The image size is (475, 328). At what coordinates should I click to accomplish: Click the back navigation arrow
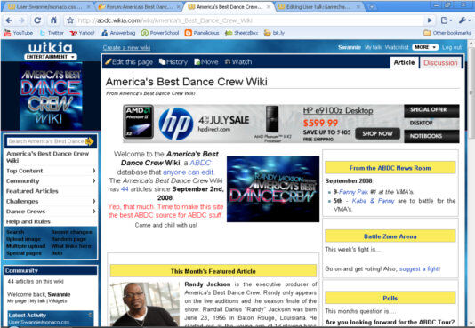tap(9, 20)
